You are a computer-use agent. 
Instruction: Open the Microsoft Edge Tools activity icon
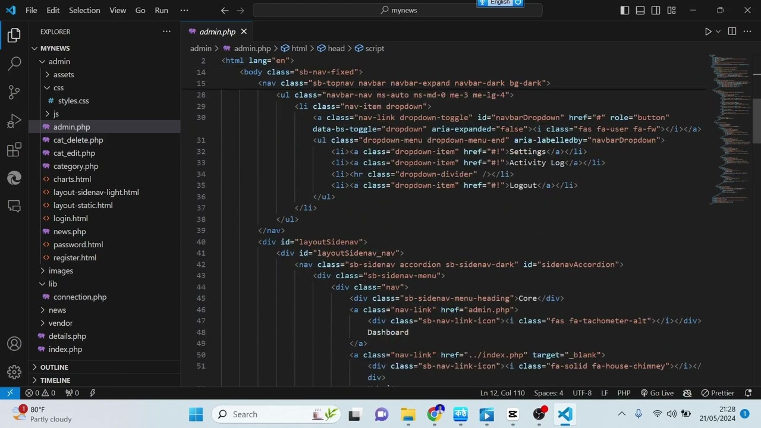click(x=14, y=178)
